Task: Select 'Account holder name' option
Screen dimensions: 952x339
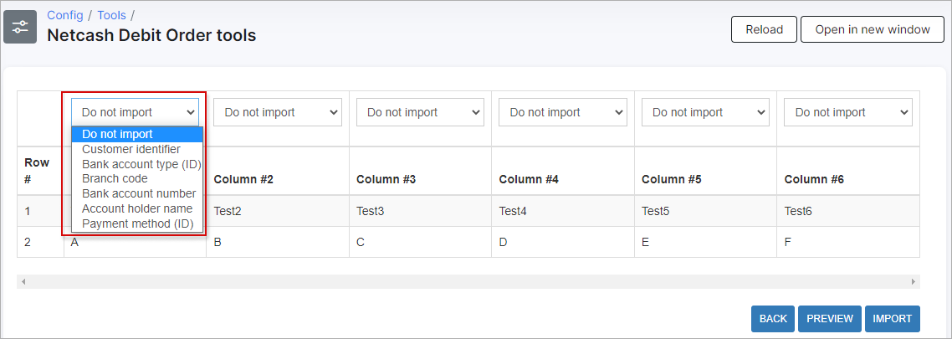Action: [137, 208]
